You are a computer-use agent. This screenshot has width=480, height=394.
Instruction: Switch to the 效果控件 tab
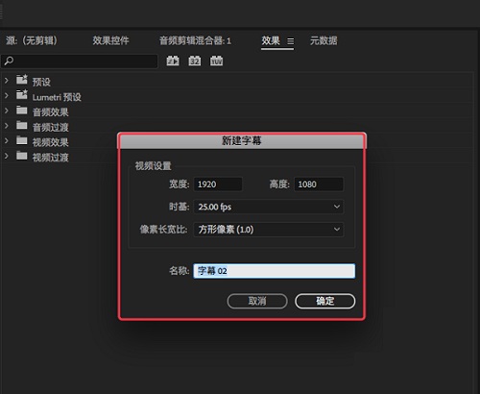(x=110, y=40)
